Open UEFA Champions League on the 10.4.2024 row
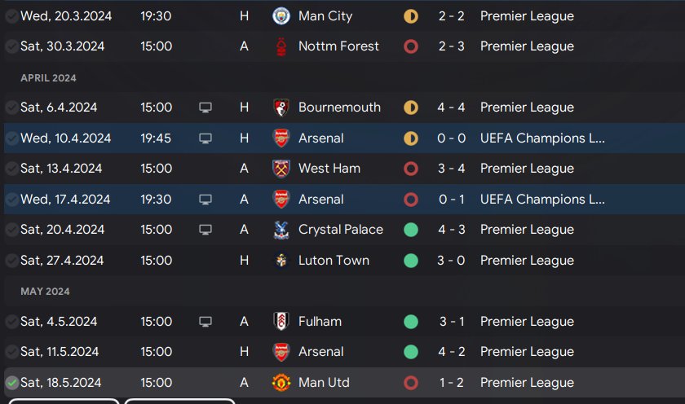 (x=542, y=138)
